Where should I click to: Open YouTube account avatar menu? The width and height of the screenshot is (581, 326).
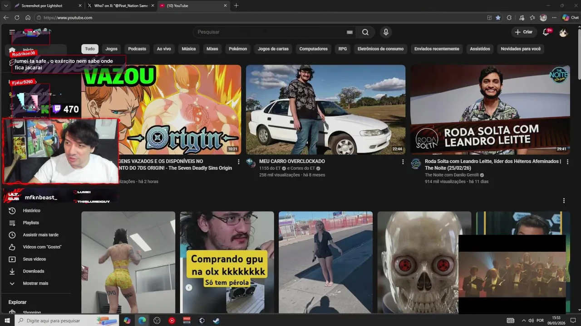[x=563, y=32]
